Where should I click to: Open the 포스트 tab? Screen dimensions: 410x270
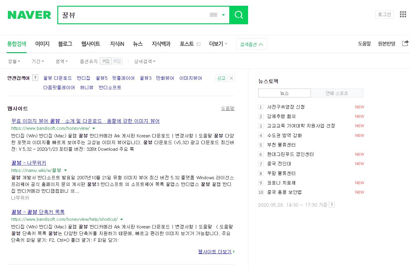pos(187,44)
